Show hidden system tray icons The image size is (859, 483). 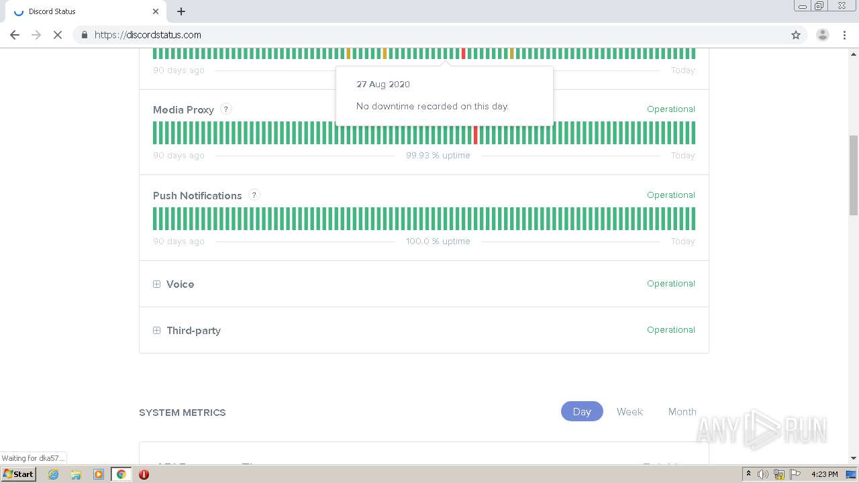click(x=748, y=474)
